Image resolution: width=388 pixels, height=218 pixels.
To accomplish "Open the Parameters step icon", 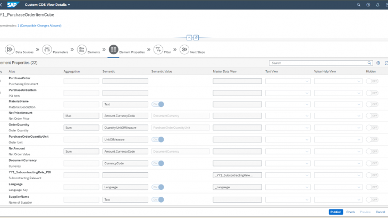I will [47, 49].
